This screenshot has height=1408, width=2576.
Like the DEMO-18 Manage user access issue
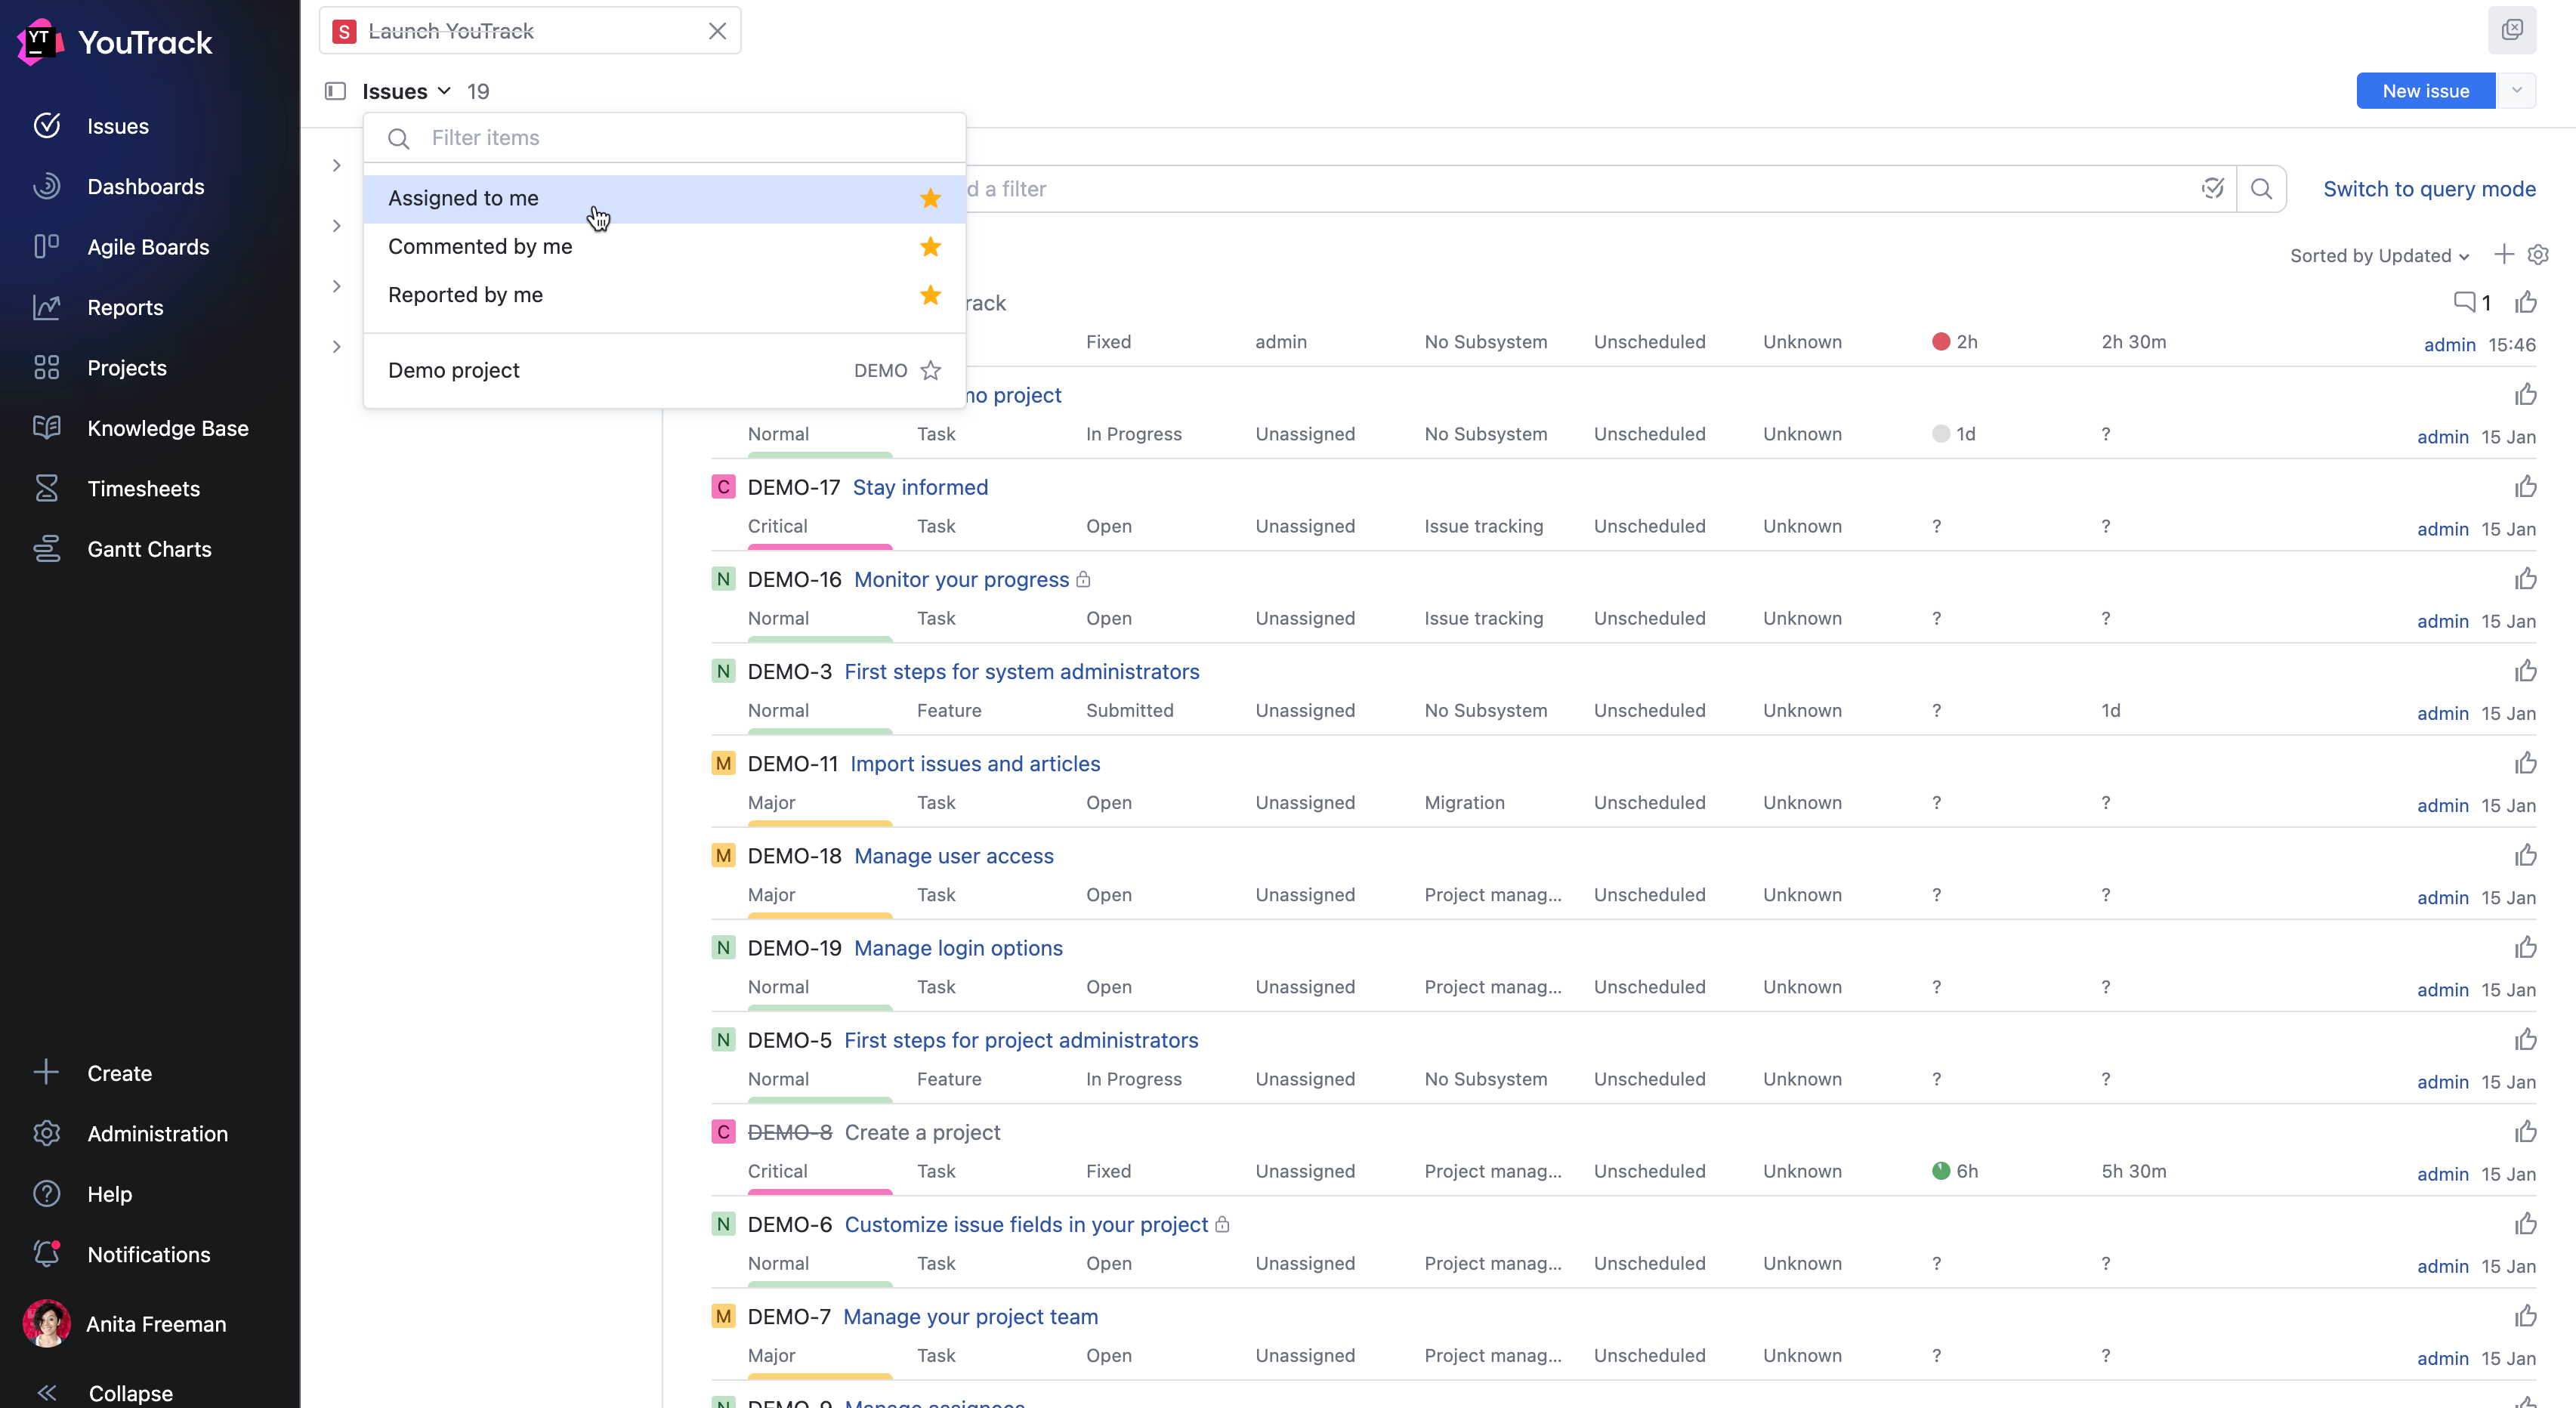point(2526,855)
